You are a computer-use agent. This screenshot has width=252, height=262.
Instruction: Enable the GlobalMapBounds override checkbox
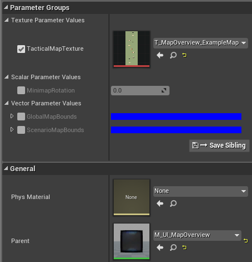[21, 117]
